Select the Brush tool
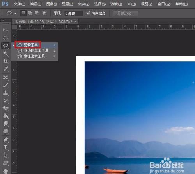Screen dimensions: 195x174 pyautogui.click(x=5, y=85)
